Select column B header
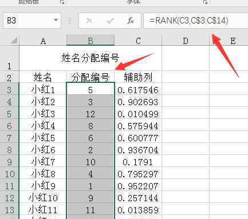Screen dimensions: 248x219 coord(90,40)
